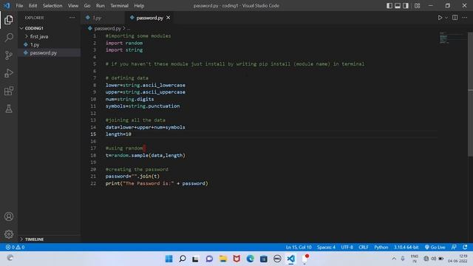This screenshot has width=473, height=266.
Task: Open Task View on the taskbar
Action: [195, 259]
